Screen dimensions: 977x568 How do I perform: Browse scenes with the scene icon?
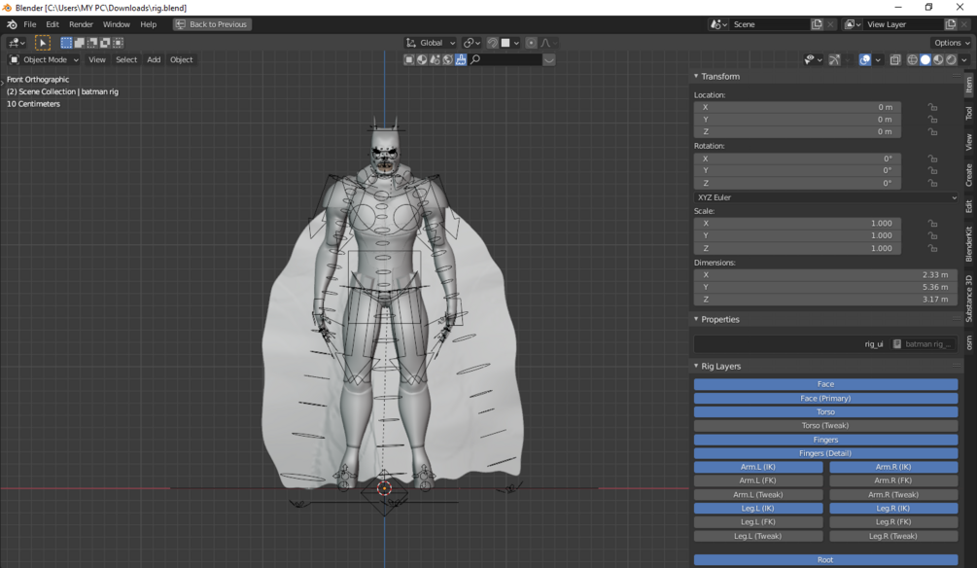(x=718, y=24)
